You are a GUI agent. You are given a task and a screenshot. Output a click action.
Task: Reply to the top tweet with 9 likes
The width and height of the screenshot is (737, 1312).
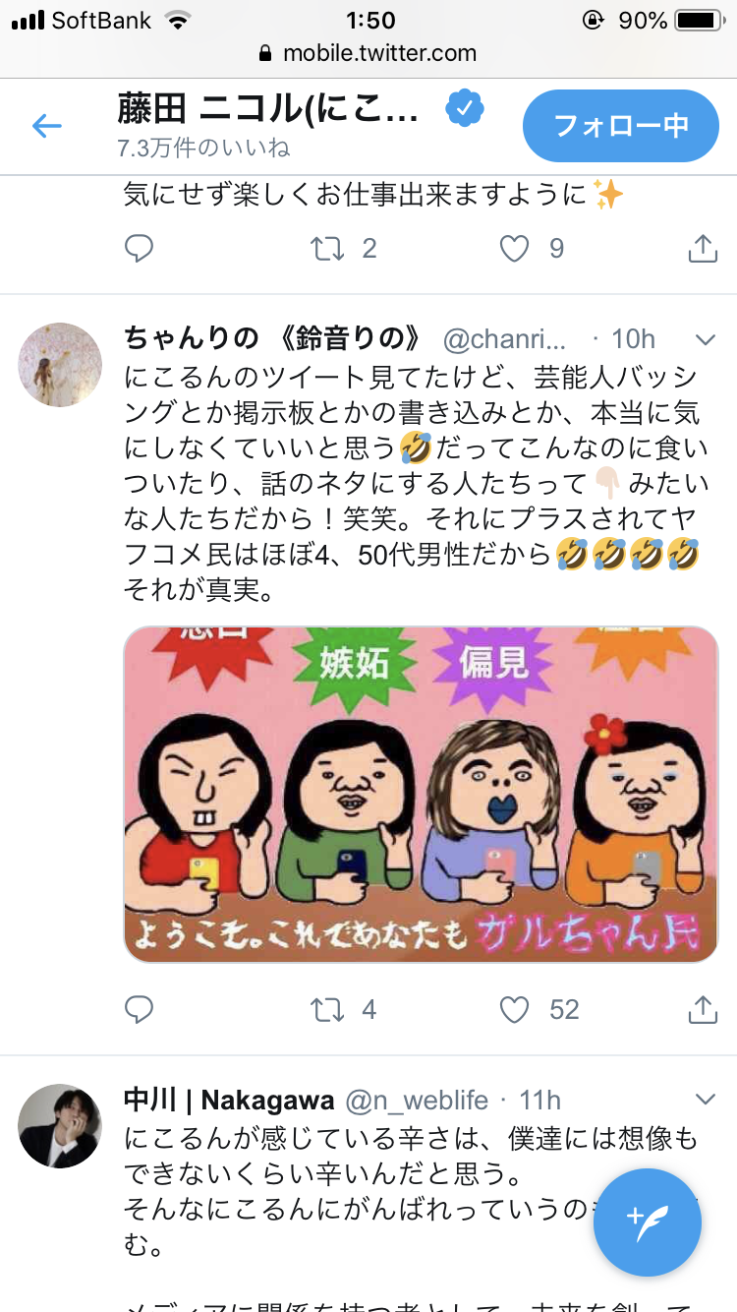click(140, 249)
